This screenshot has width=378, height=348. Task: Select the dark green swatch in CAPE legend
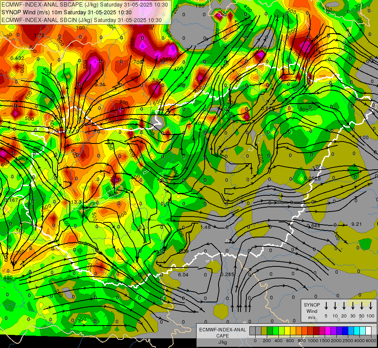point(270,331)
